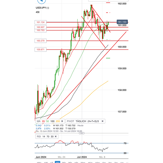Click the USD/JPY (-) instrument title
Viewport: 163px width, 163px height.
tap(42, 8)
